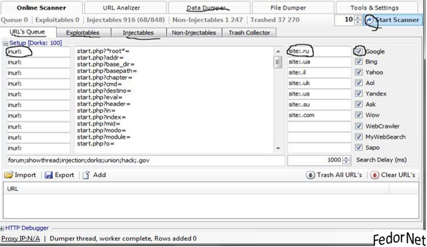This screenshot has height=247, width=427.
Task: Open the Exploitables sub-tab
Action: (84, 32)
